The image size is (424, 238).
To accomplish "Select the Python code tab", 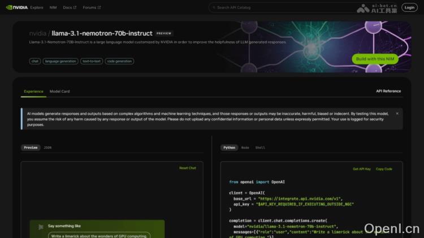I will point(229,148).
